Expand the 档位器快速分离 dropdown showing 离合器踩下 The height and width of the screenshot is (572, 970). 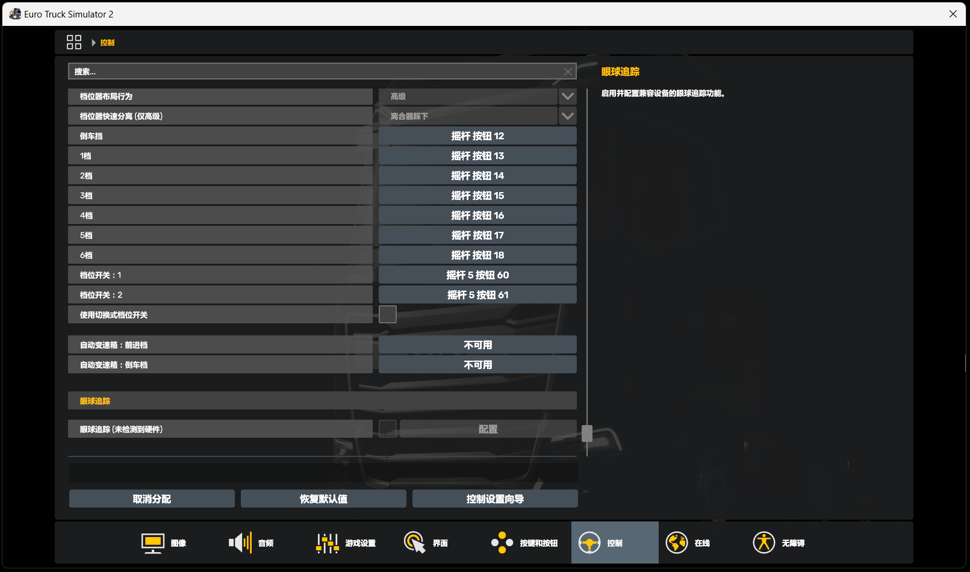pos(470,116)
